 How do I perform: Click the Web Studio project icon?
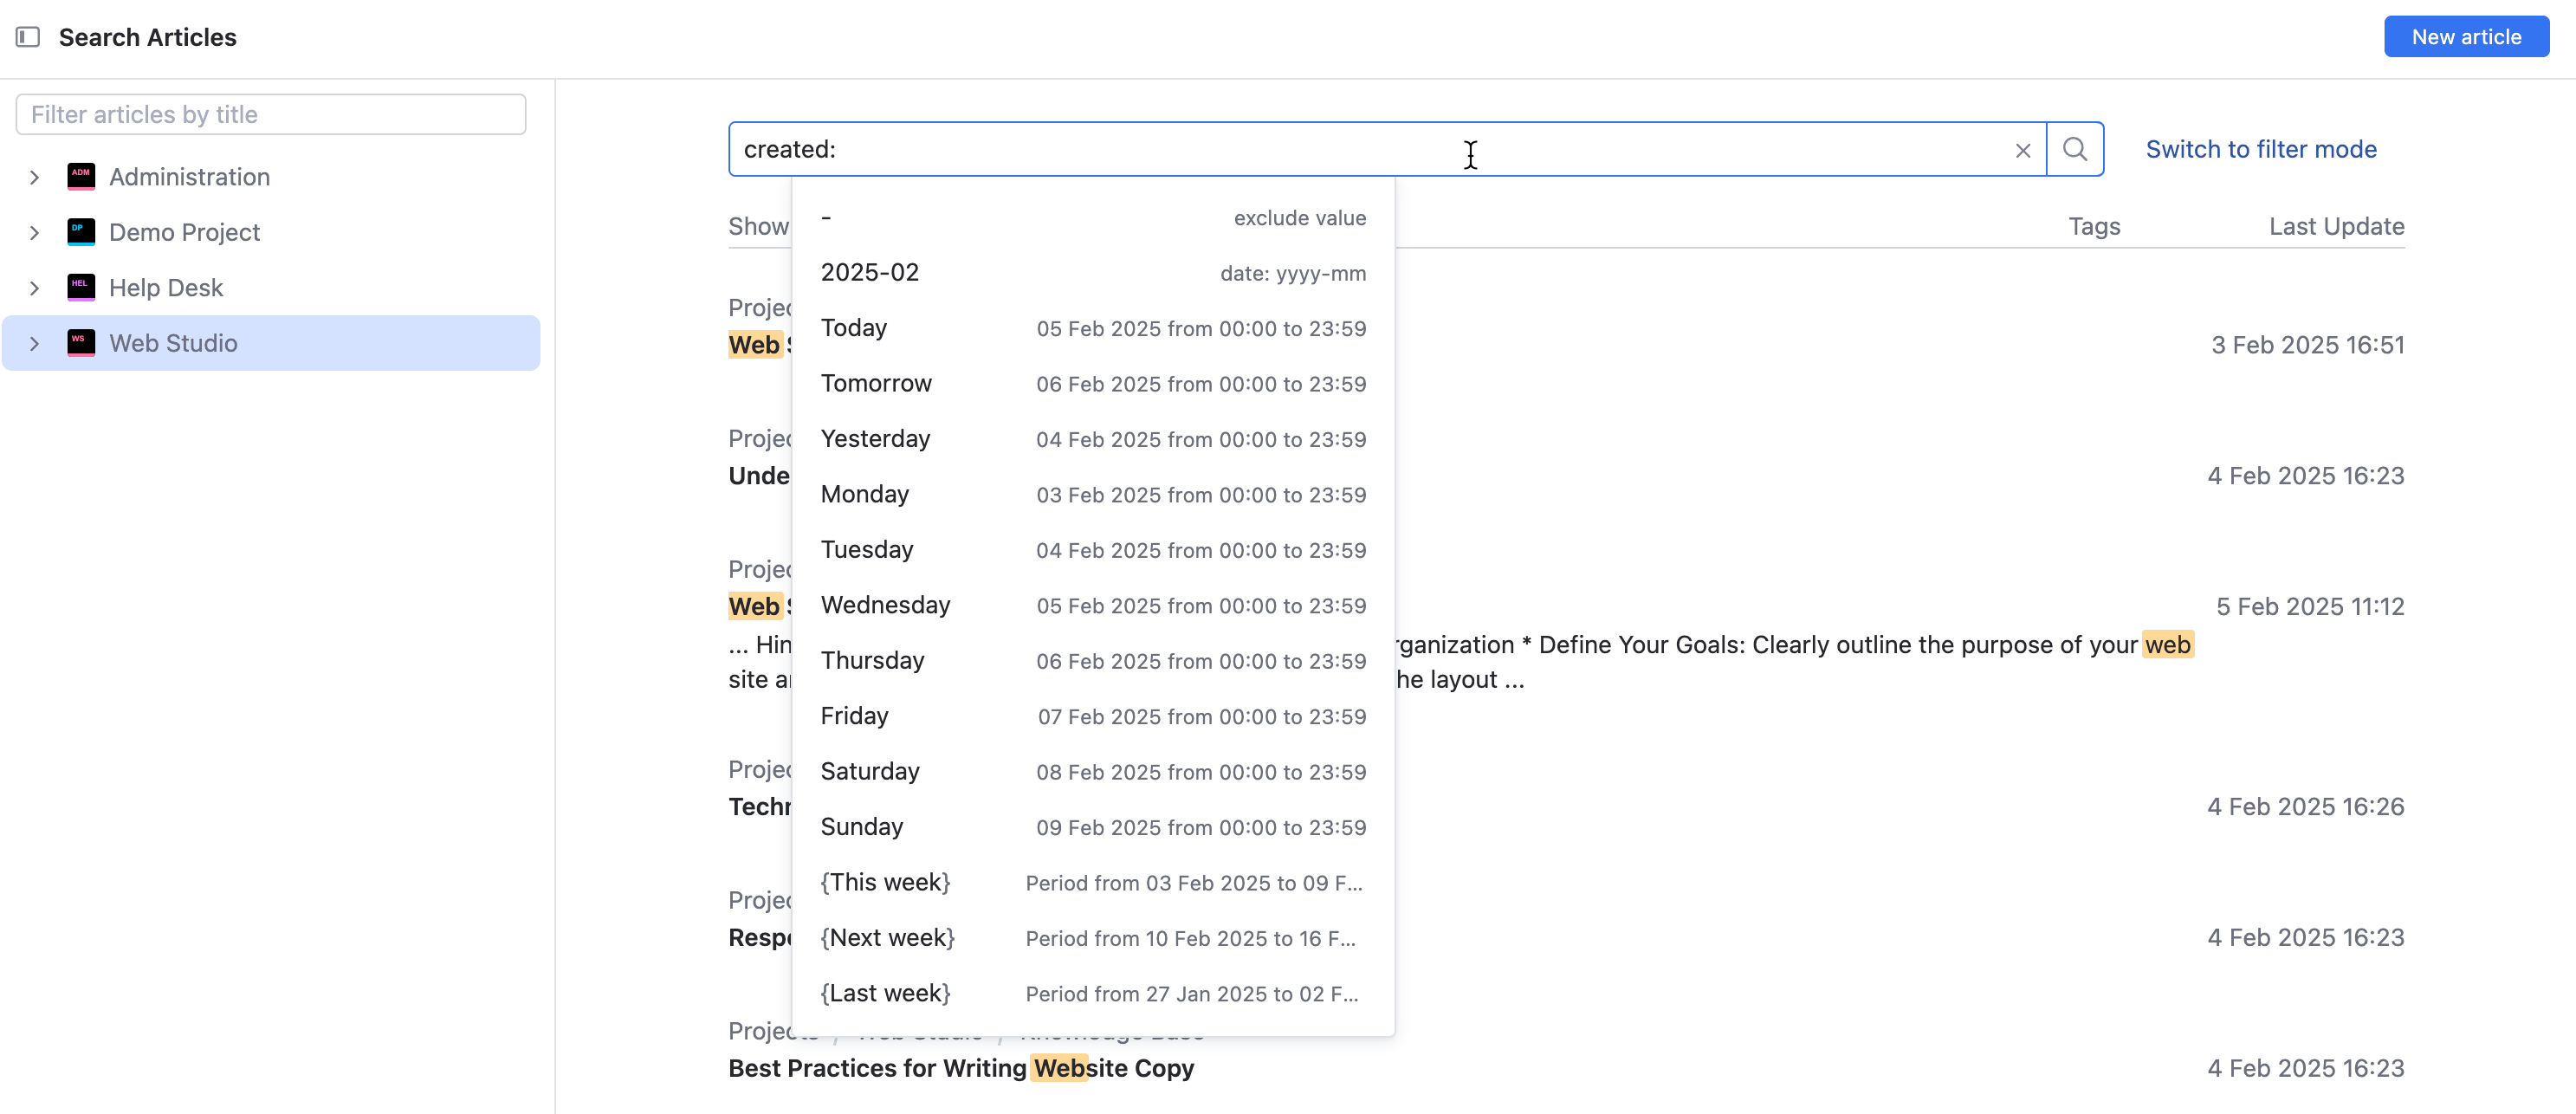click(x=81, y=343)
